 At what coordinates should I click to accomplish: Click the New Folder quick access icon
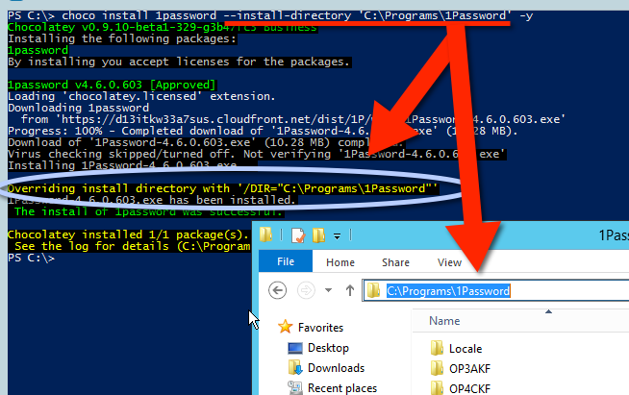[317, 235]
